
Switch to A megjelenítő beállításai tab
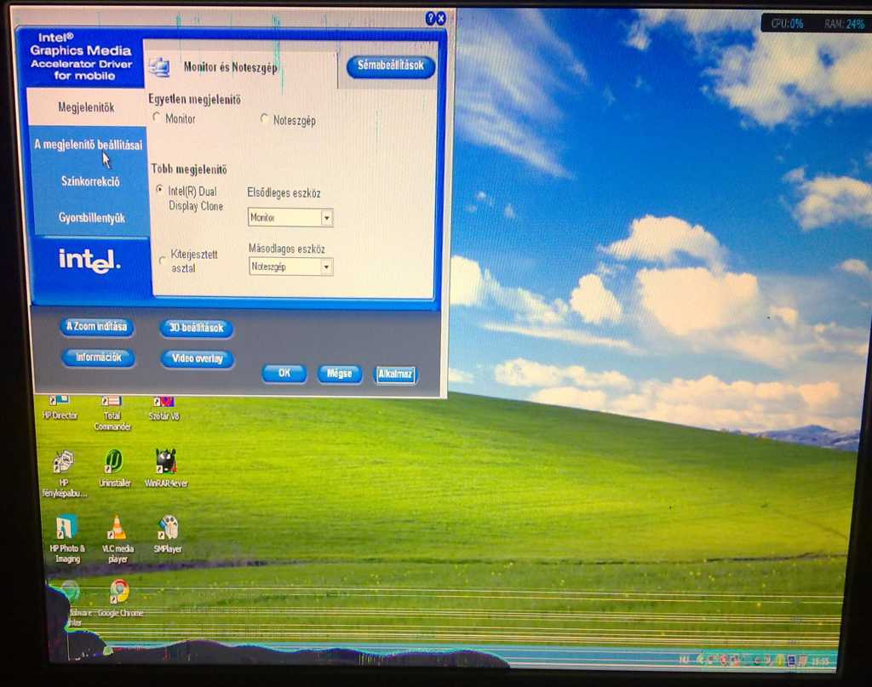89,145
